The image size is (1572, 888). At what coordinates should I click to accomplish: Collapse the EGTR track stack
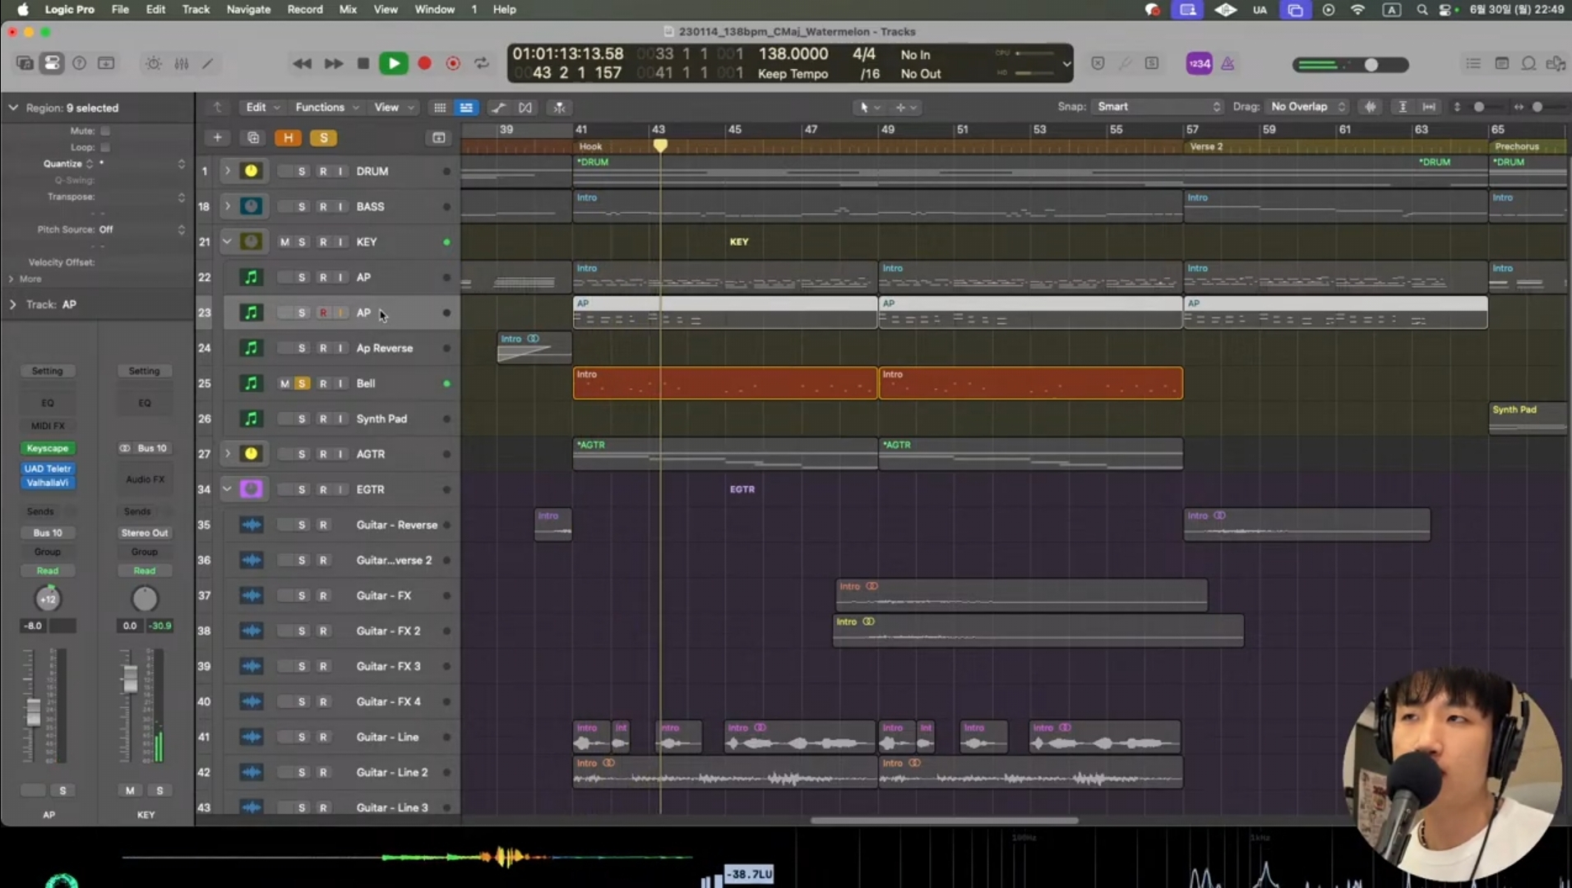(227, 489)
